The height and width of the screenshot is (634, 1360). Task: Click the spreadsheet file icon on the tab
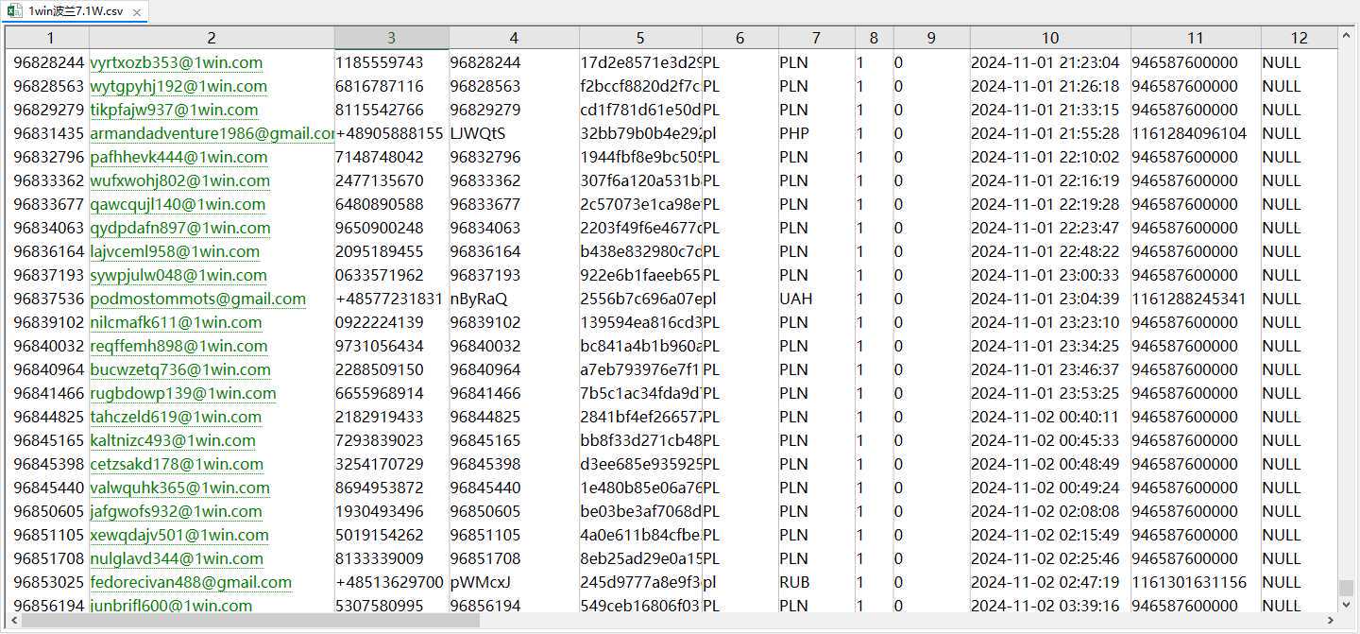point(16,11)
